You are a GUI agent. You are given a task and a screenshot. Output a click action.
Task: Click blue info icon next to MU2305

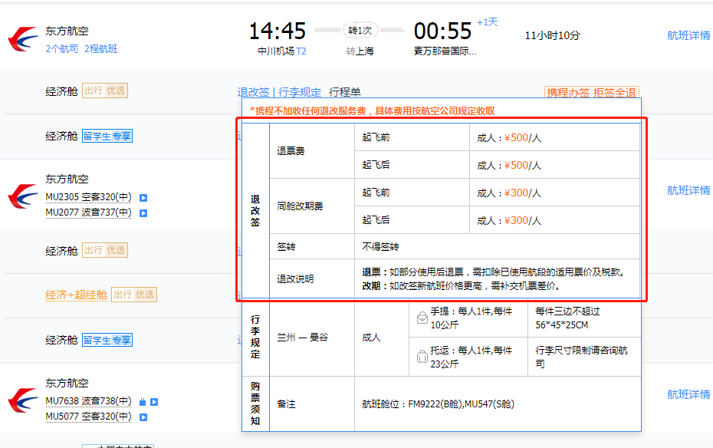pos(143,198)
